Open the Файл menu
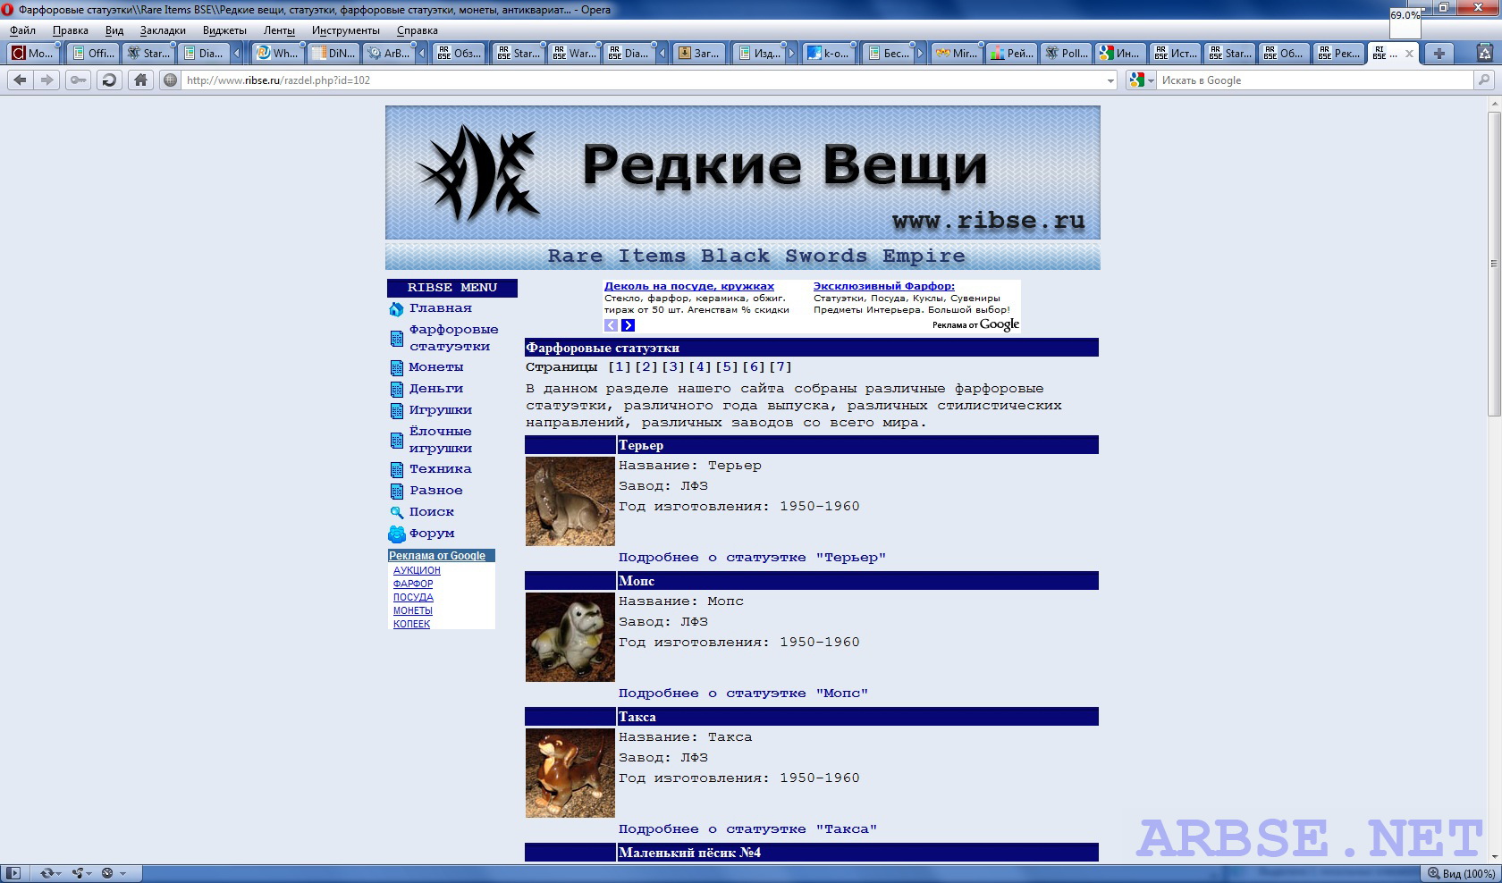The image size is (1502, 883). click(22, 30)
